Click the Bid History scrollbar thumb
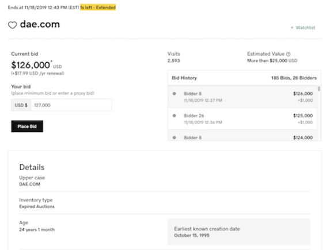330x250 pixels. (319, 89)
